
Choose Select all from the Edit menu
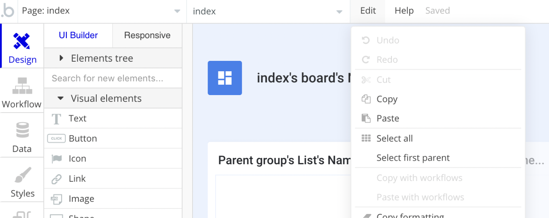coord(438,138)
